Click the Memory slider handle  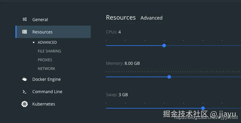(169, 77)
